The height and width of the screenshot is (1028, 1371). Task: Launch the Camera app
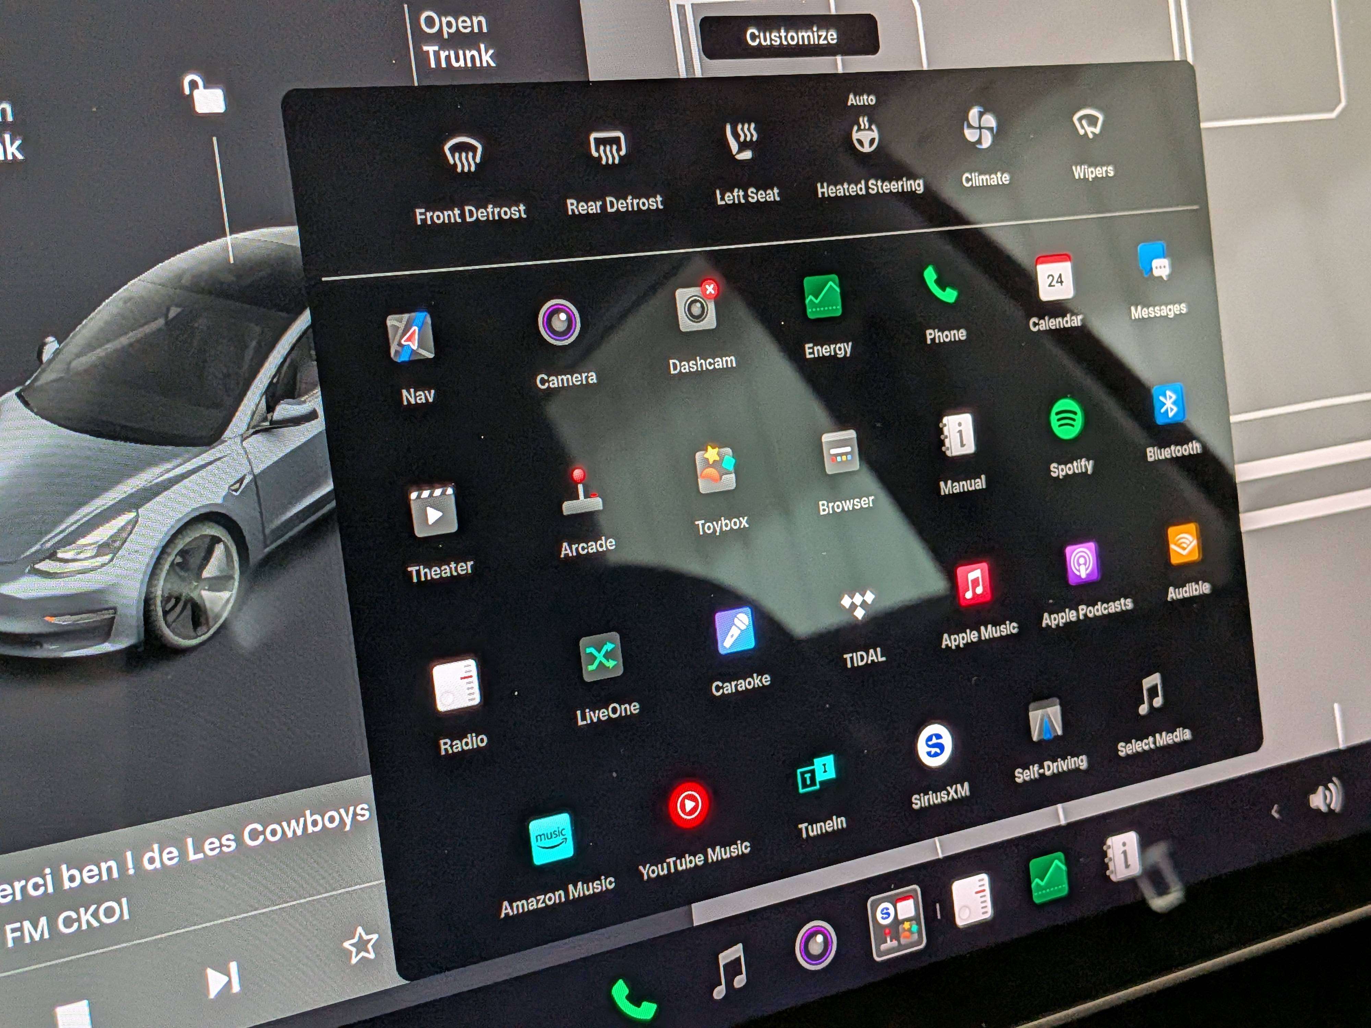click(x=559, y=322)
